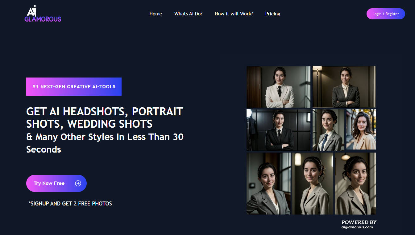Select the grey blazer smiling portrait
Screen dimensions: 415x235
268,183
